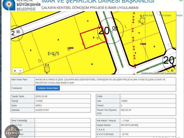Click the Parsel Yüz Ölçümü label
The width and height of the screenshot is (184, 138).
point(107,112)
